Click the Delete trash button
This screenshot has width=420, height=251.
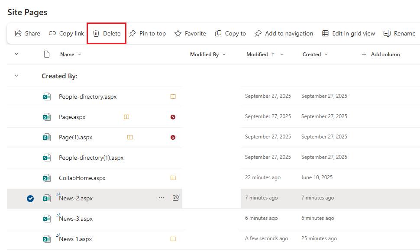107,33
